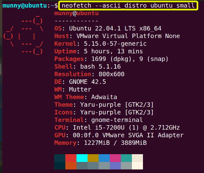Click the neofetch --ascii_distro ubuntu_small command text
Image resolution: width=204 pixels, height=173 pixels.
(128, 6)
